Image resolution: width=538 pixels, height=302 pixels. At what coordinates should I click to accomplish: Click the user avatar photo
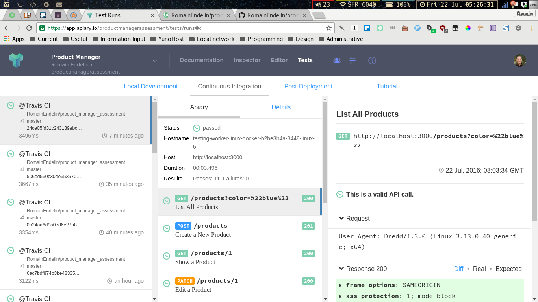coord(520,61)
